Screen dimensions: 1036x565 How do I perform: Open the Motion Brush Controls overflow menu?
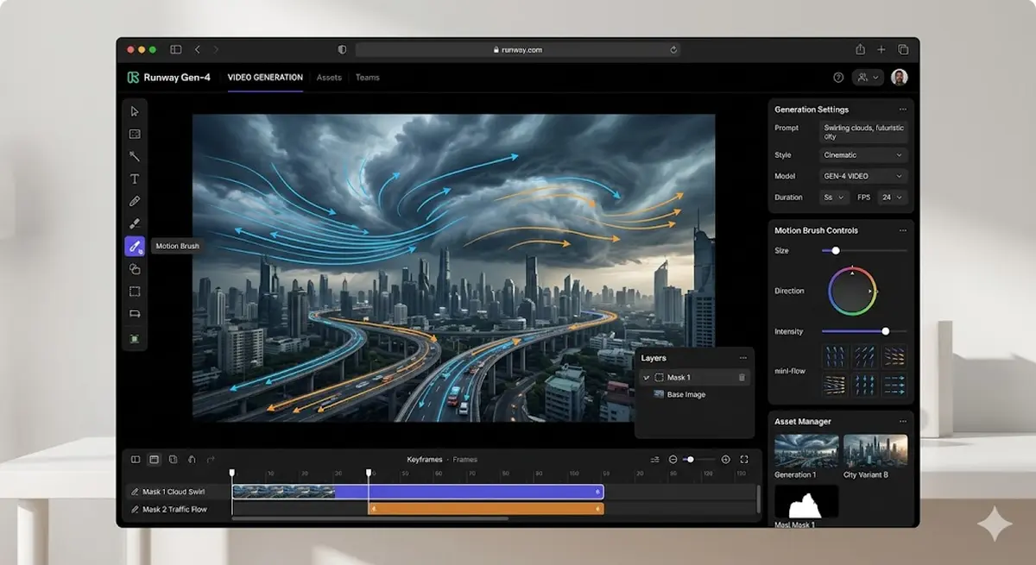coord(904,230)
